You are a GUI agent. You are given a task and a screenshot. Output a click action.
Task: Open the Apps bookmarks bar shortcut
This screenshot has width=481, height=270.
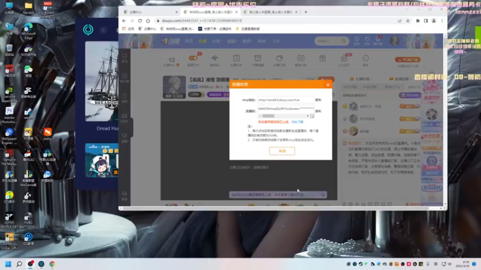128,29
